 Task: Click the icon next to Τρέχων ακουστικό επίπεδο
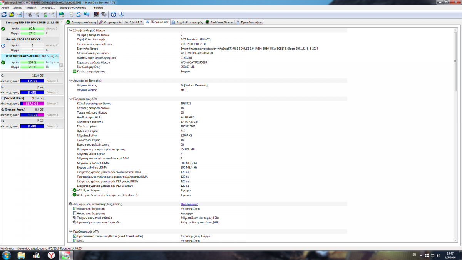75,218
